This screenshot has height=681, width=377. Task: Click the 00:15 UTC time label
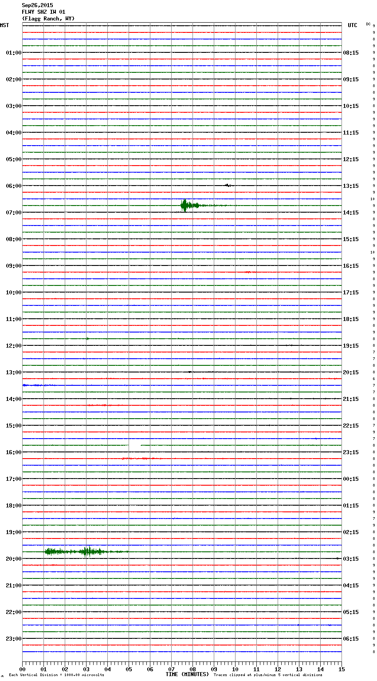tap(351, 479)
